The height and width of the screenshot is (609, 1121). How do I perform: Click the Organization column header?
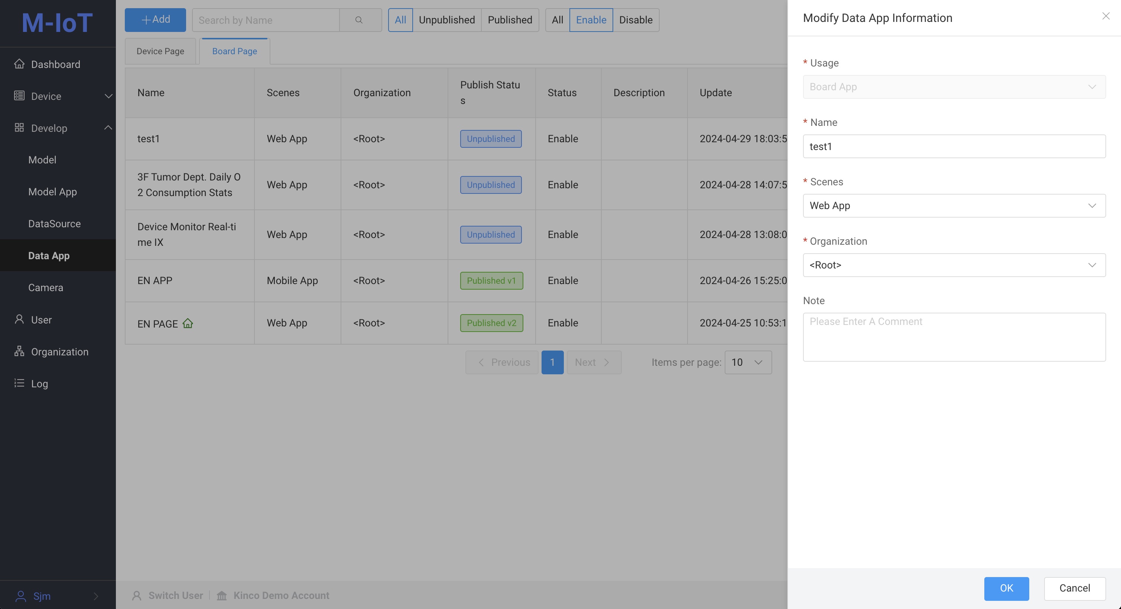[394, 93]
